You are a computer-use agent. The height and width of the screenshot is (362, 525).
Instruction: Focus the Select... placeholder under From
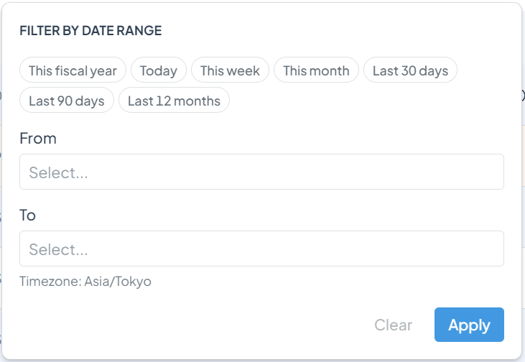58,173
